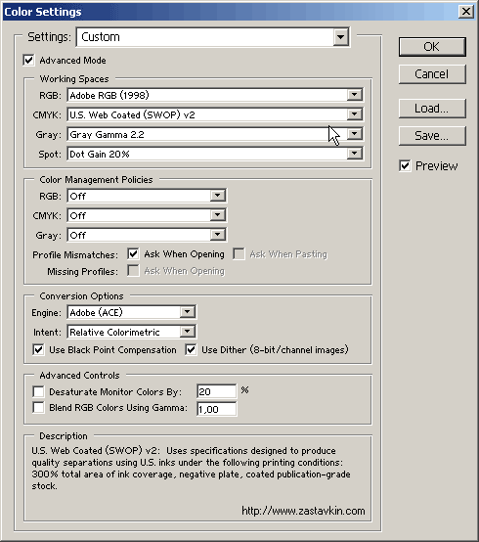The image size is (479, 542).
Task: Toggle Missing Profiles Ask When Opening checkbox
Action: point(133,271)
